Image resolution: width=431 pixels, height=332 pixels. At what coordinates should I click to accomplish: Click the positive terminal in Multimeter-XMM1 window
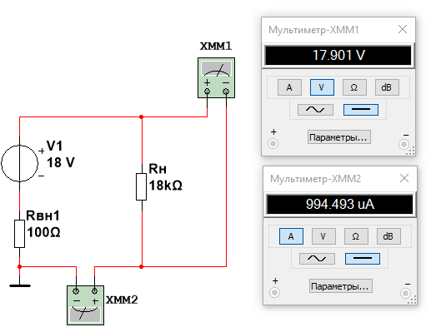273,144
